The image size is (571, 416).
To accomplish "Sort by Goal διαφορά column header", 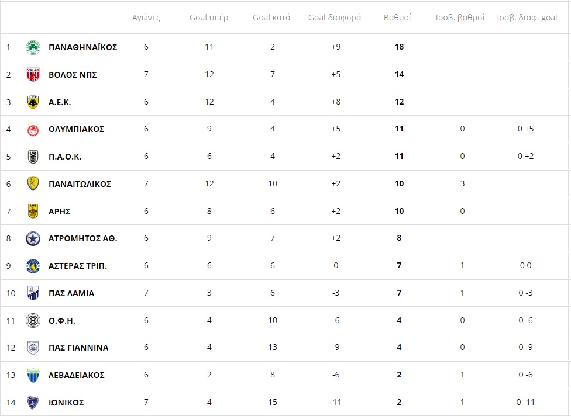I will point(335,18).
